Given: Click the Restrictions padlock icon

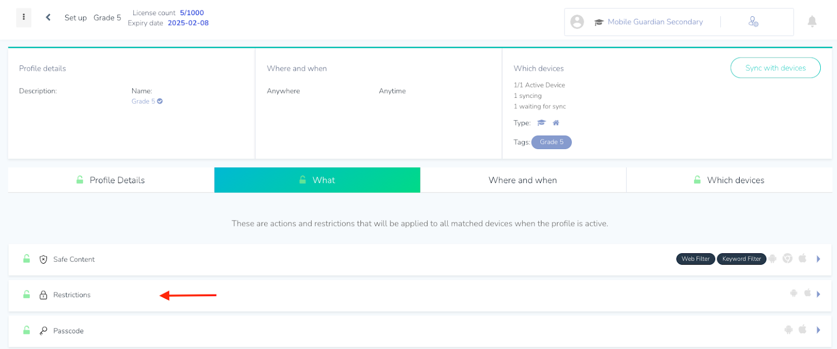Looking at the screenshot, I should point(43,295).
